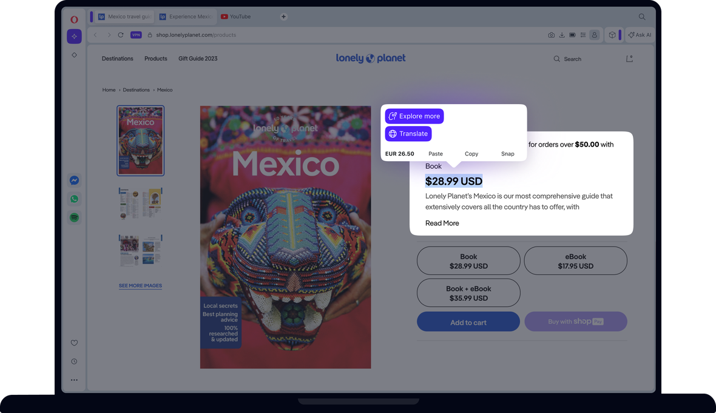Choose Copy in the selection popup
716x413 pixels.
pyautogui.click(x=471, y=154)
